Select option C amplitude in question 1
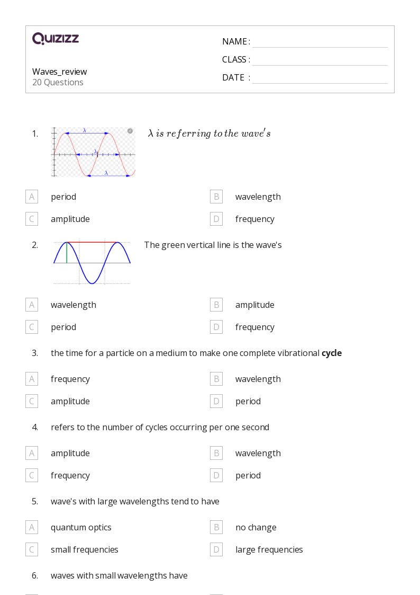Screen dimensions: 420x595 32,219
